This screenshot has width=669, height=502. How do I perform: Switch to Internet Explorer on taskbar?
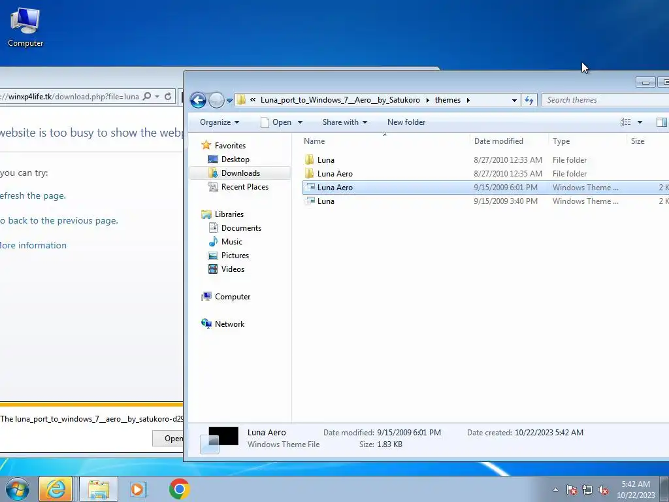pyautogui.click(x=56, y=489)
